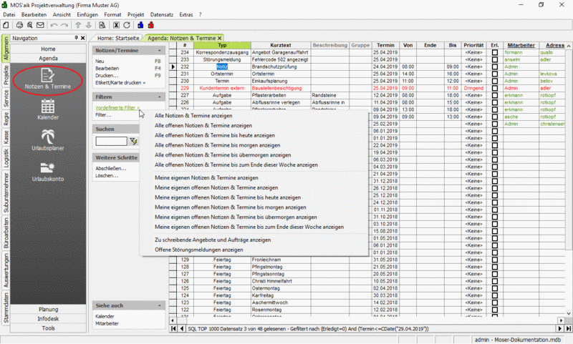Open the Extras menu
Viewport: 573px width, 344px height.
pos(186,14)
